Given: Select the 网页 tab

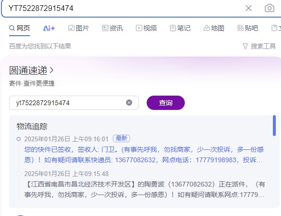Looking at the screenshot, I should [20, 28].
